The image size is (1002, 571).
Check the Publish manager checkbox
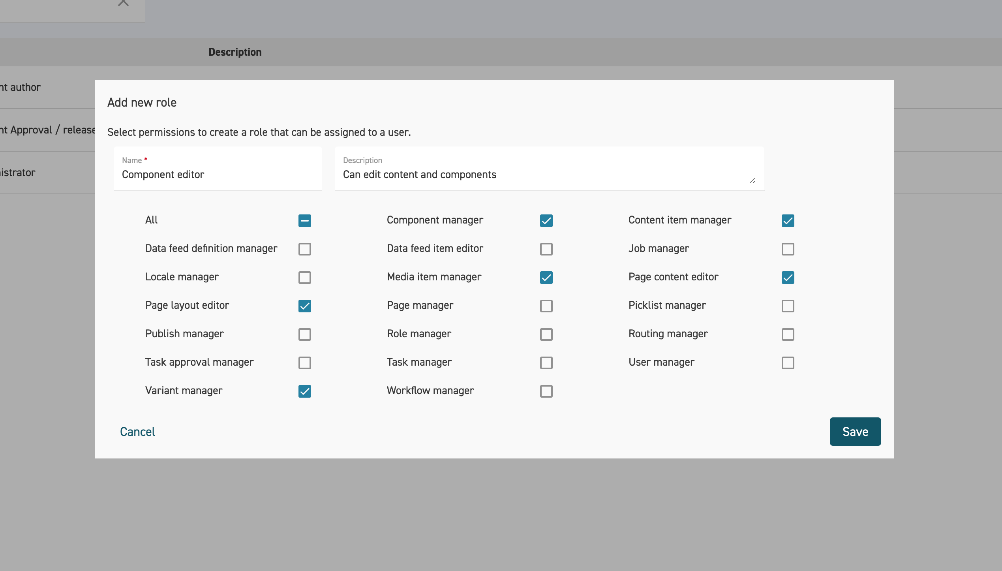[304, 334]
